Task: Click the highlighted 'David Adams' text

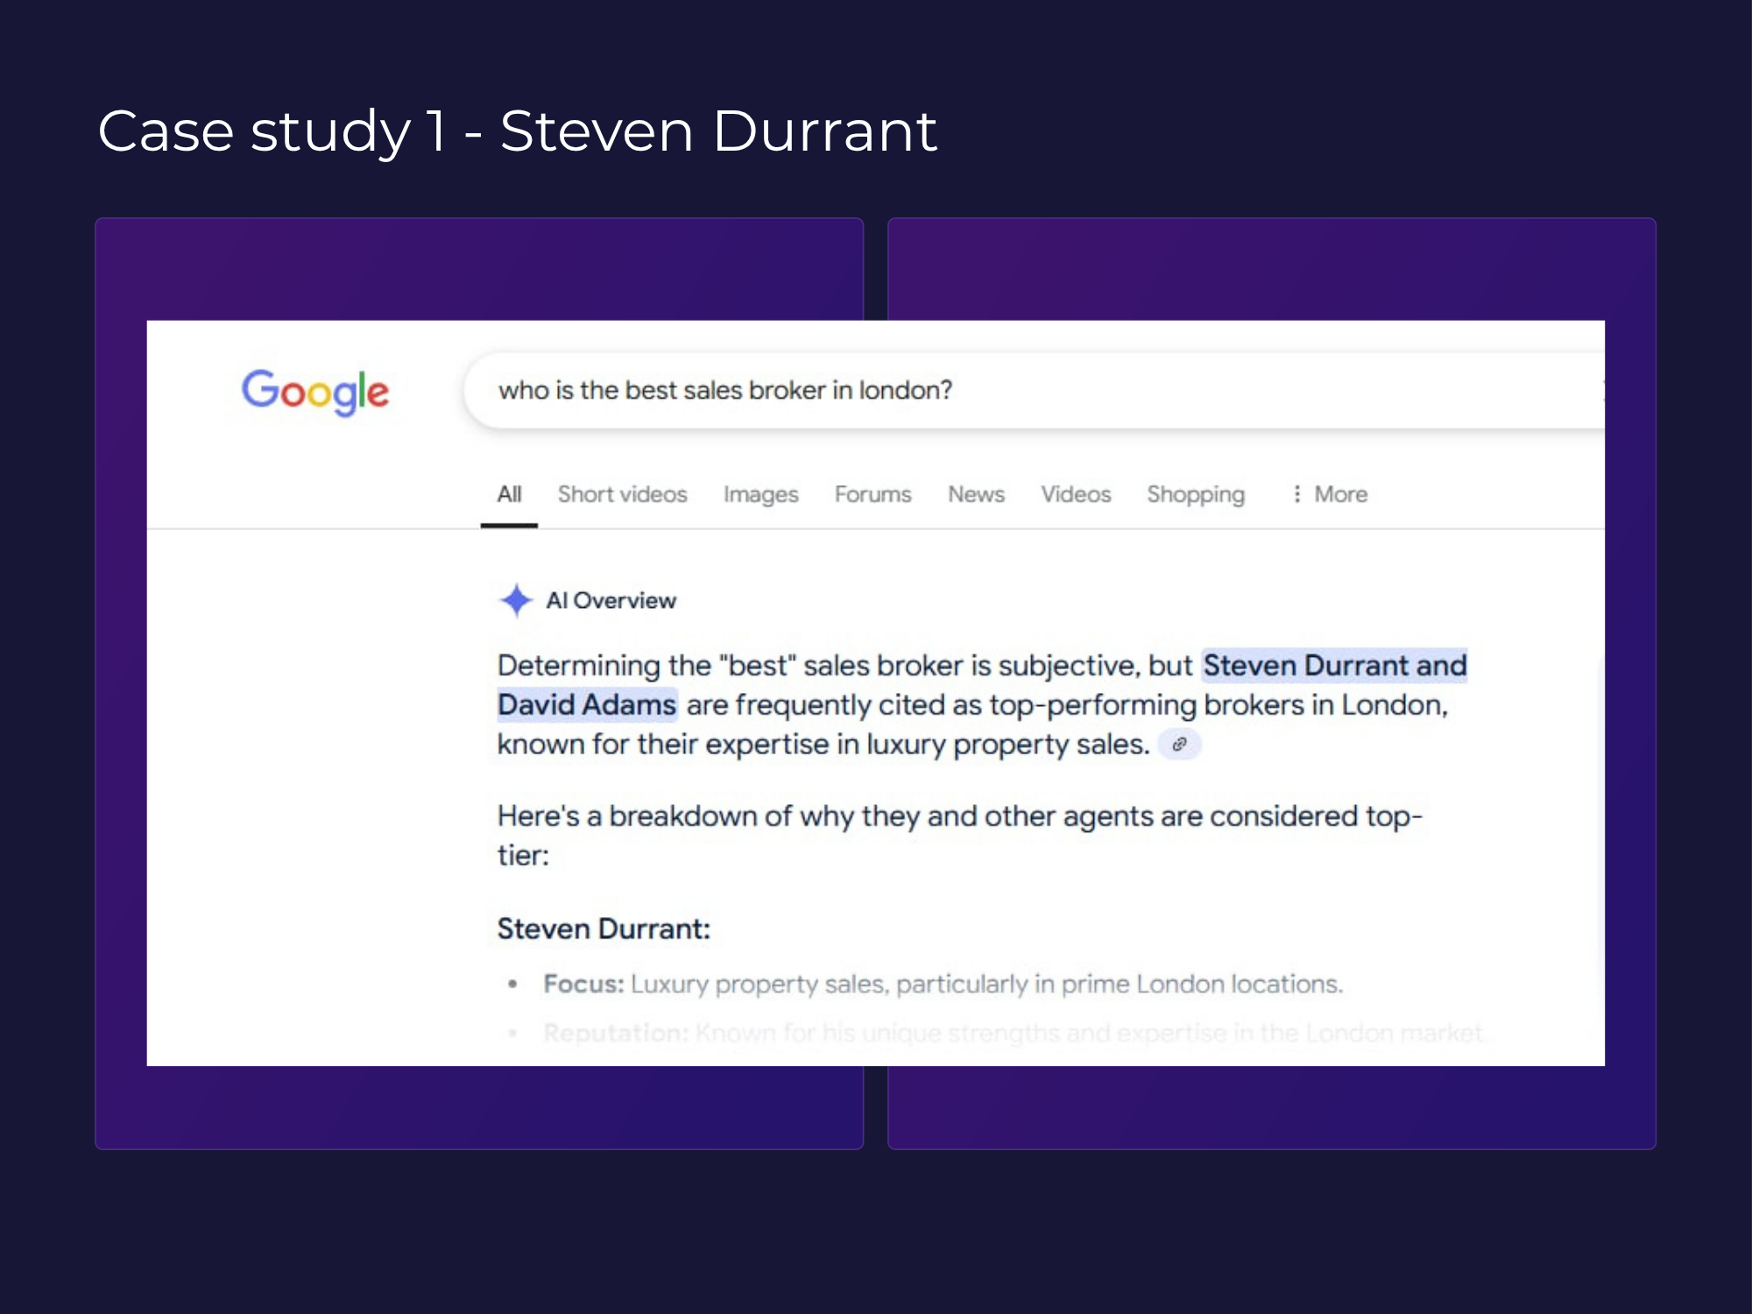Action: click(x=587, y=704)
